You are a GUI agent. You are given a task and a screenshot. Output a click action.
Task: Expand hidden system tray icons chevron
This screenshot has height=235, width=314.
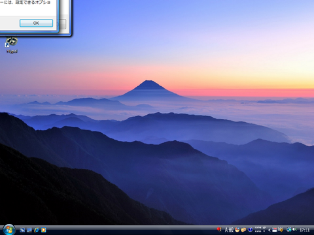(270, 230)
